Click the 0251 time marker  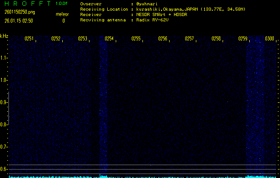[29, 39]
